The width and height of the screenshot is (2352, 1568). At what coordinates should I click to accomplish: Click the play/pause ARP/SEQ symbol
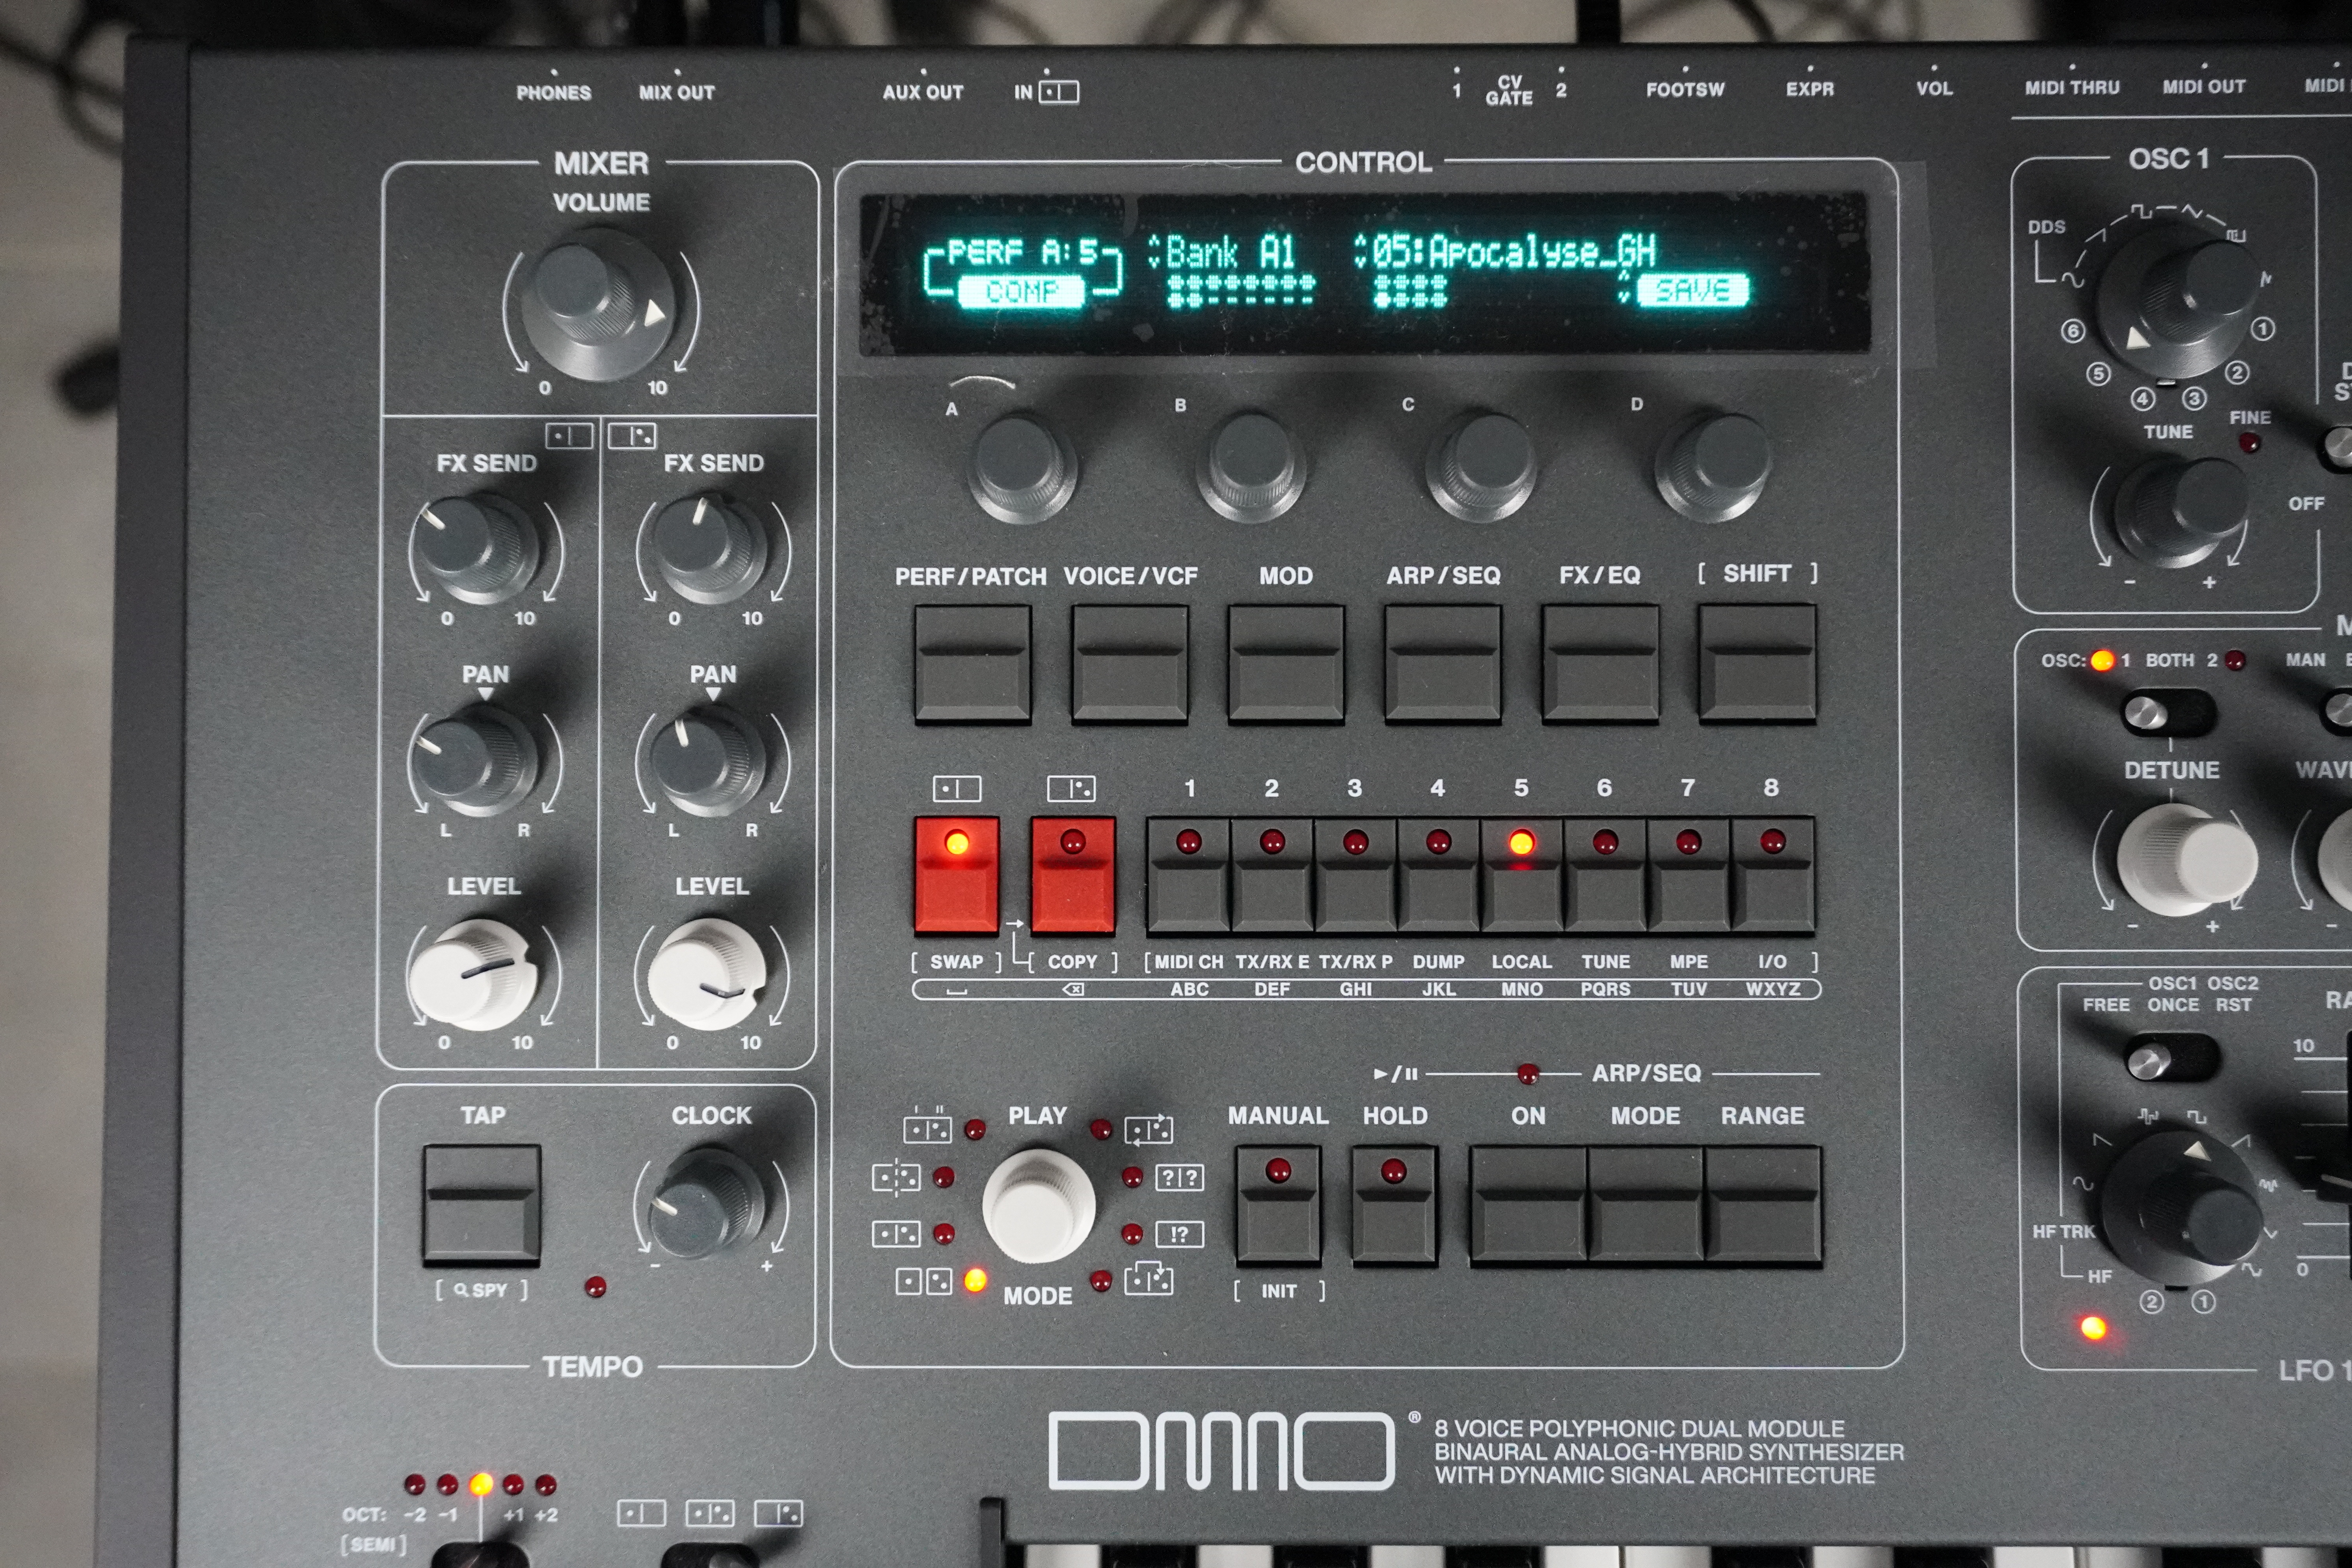coord(1396,1074)
